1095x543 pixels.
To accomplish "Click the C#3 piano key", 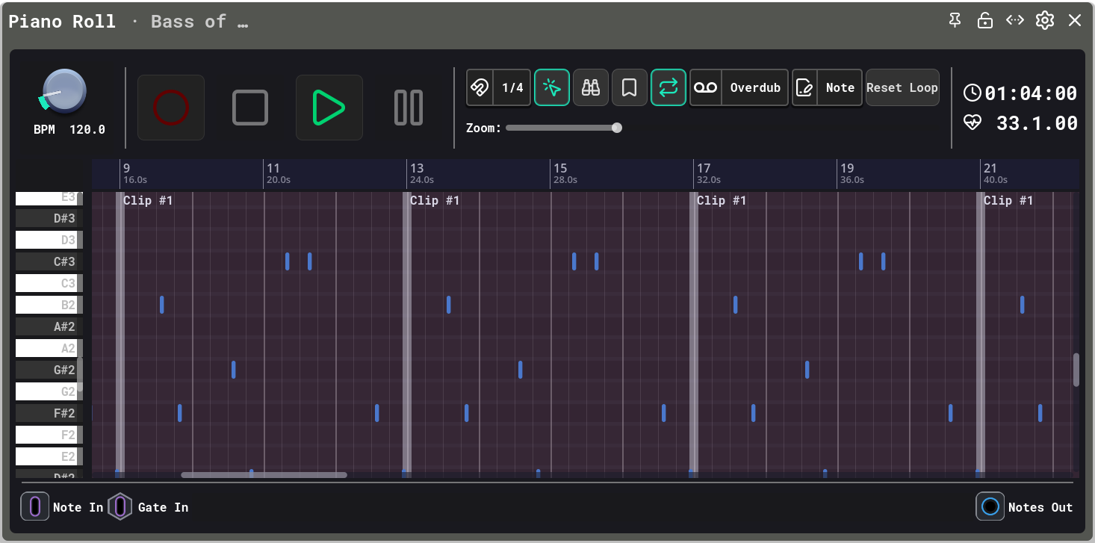I will point(49,261).
